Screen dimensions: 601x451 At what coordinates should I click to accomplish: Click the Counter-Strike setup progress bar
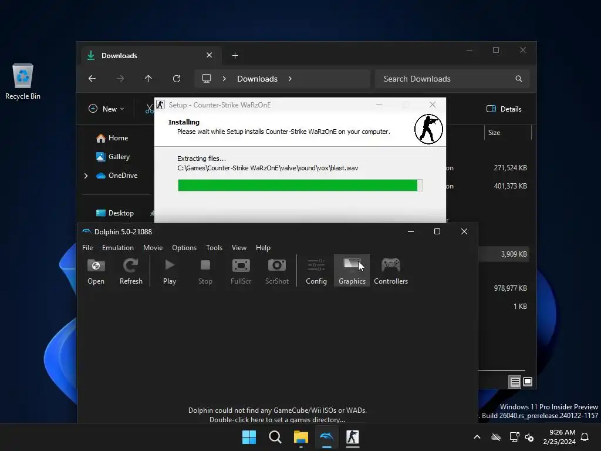pyautogui.click(x=300, y=185)
